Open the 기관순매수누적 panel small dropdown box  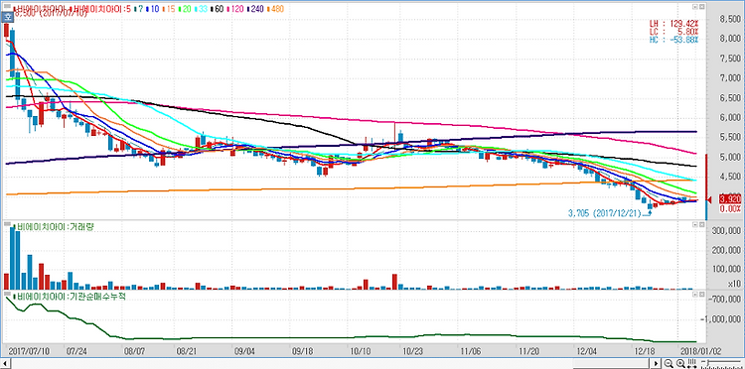pyautogui.click(x=695, y=295)
